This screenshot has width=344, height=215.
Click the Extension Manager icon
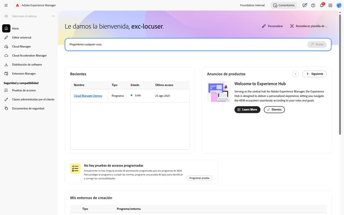pos(6,74)
